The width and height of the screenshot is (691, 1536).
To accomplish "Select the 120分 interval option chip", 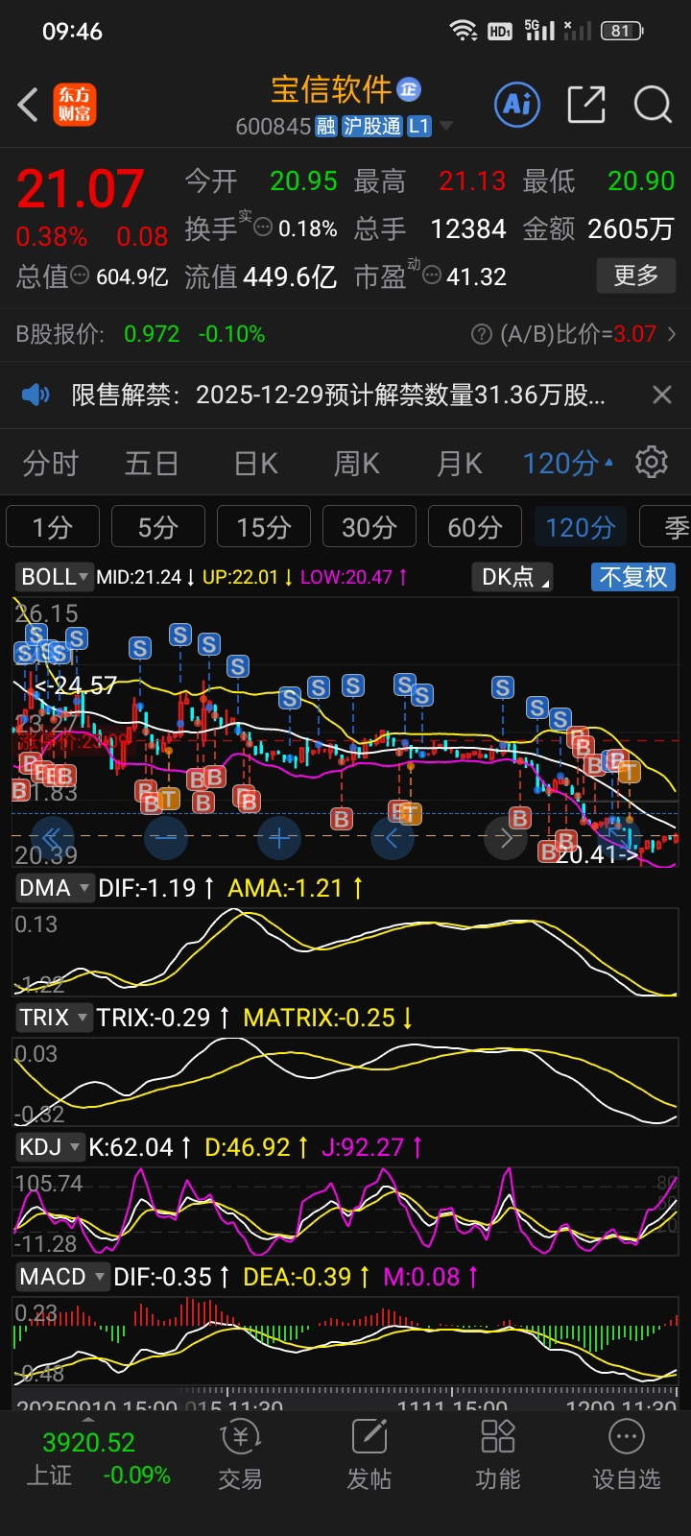I will (581, 527).
